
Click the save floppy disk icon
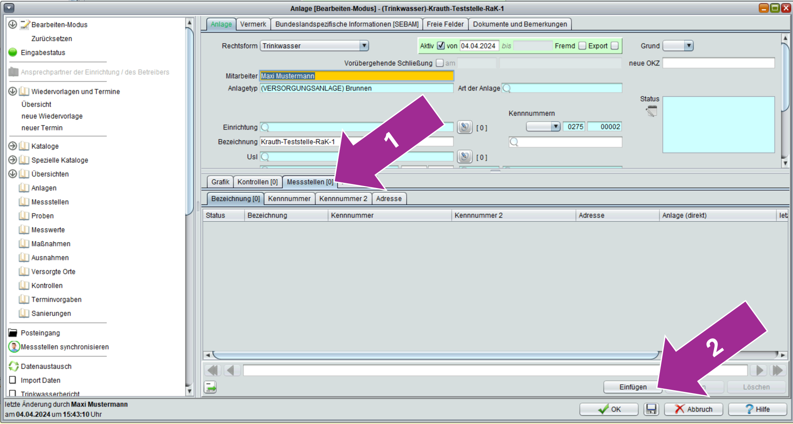(651, 409)
